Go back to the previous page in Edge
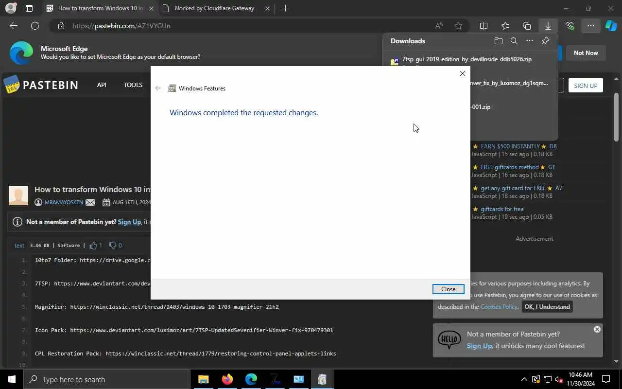Screen dimensions: 622x389 pyautogui.click(x=14, y=26)
